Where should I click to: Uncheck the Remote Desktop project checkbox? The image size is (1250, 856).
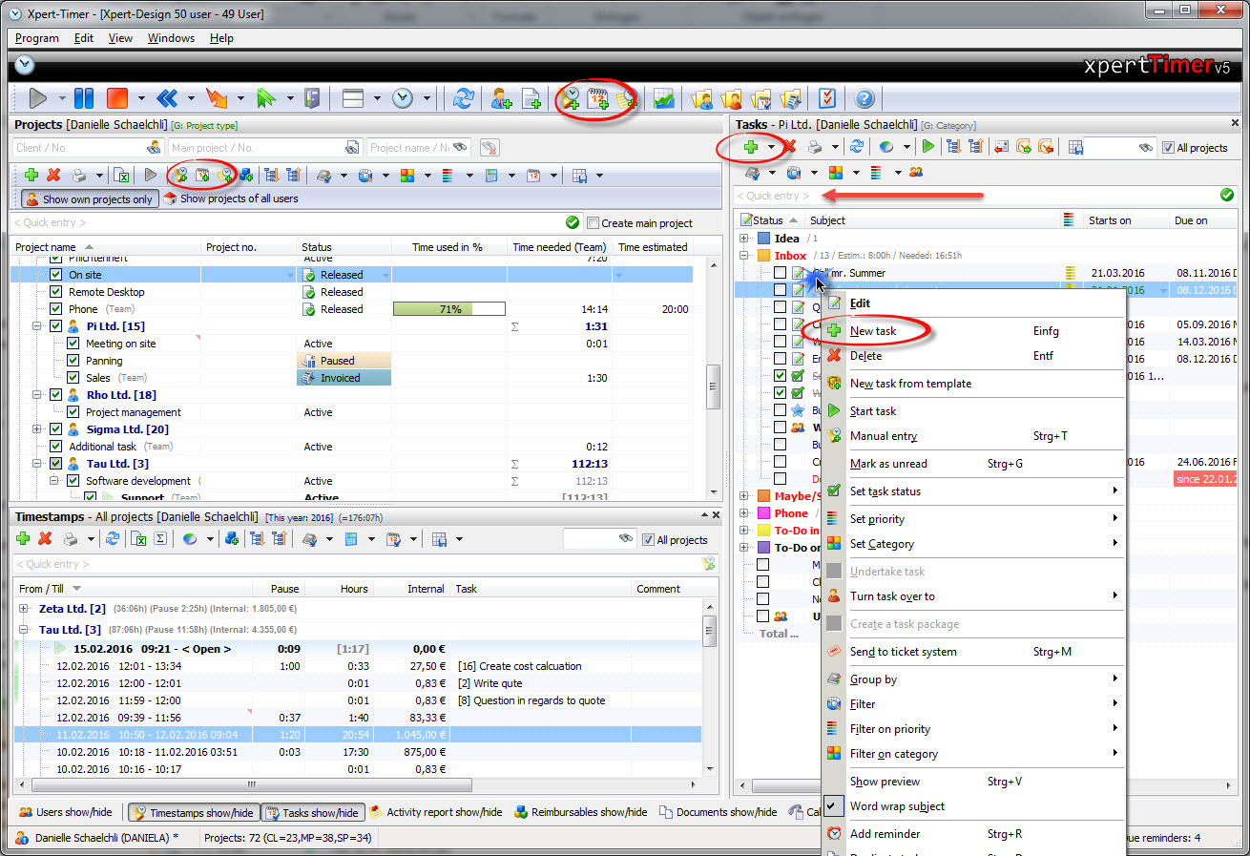pyautogui.click(x=56, y=292)
